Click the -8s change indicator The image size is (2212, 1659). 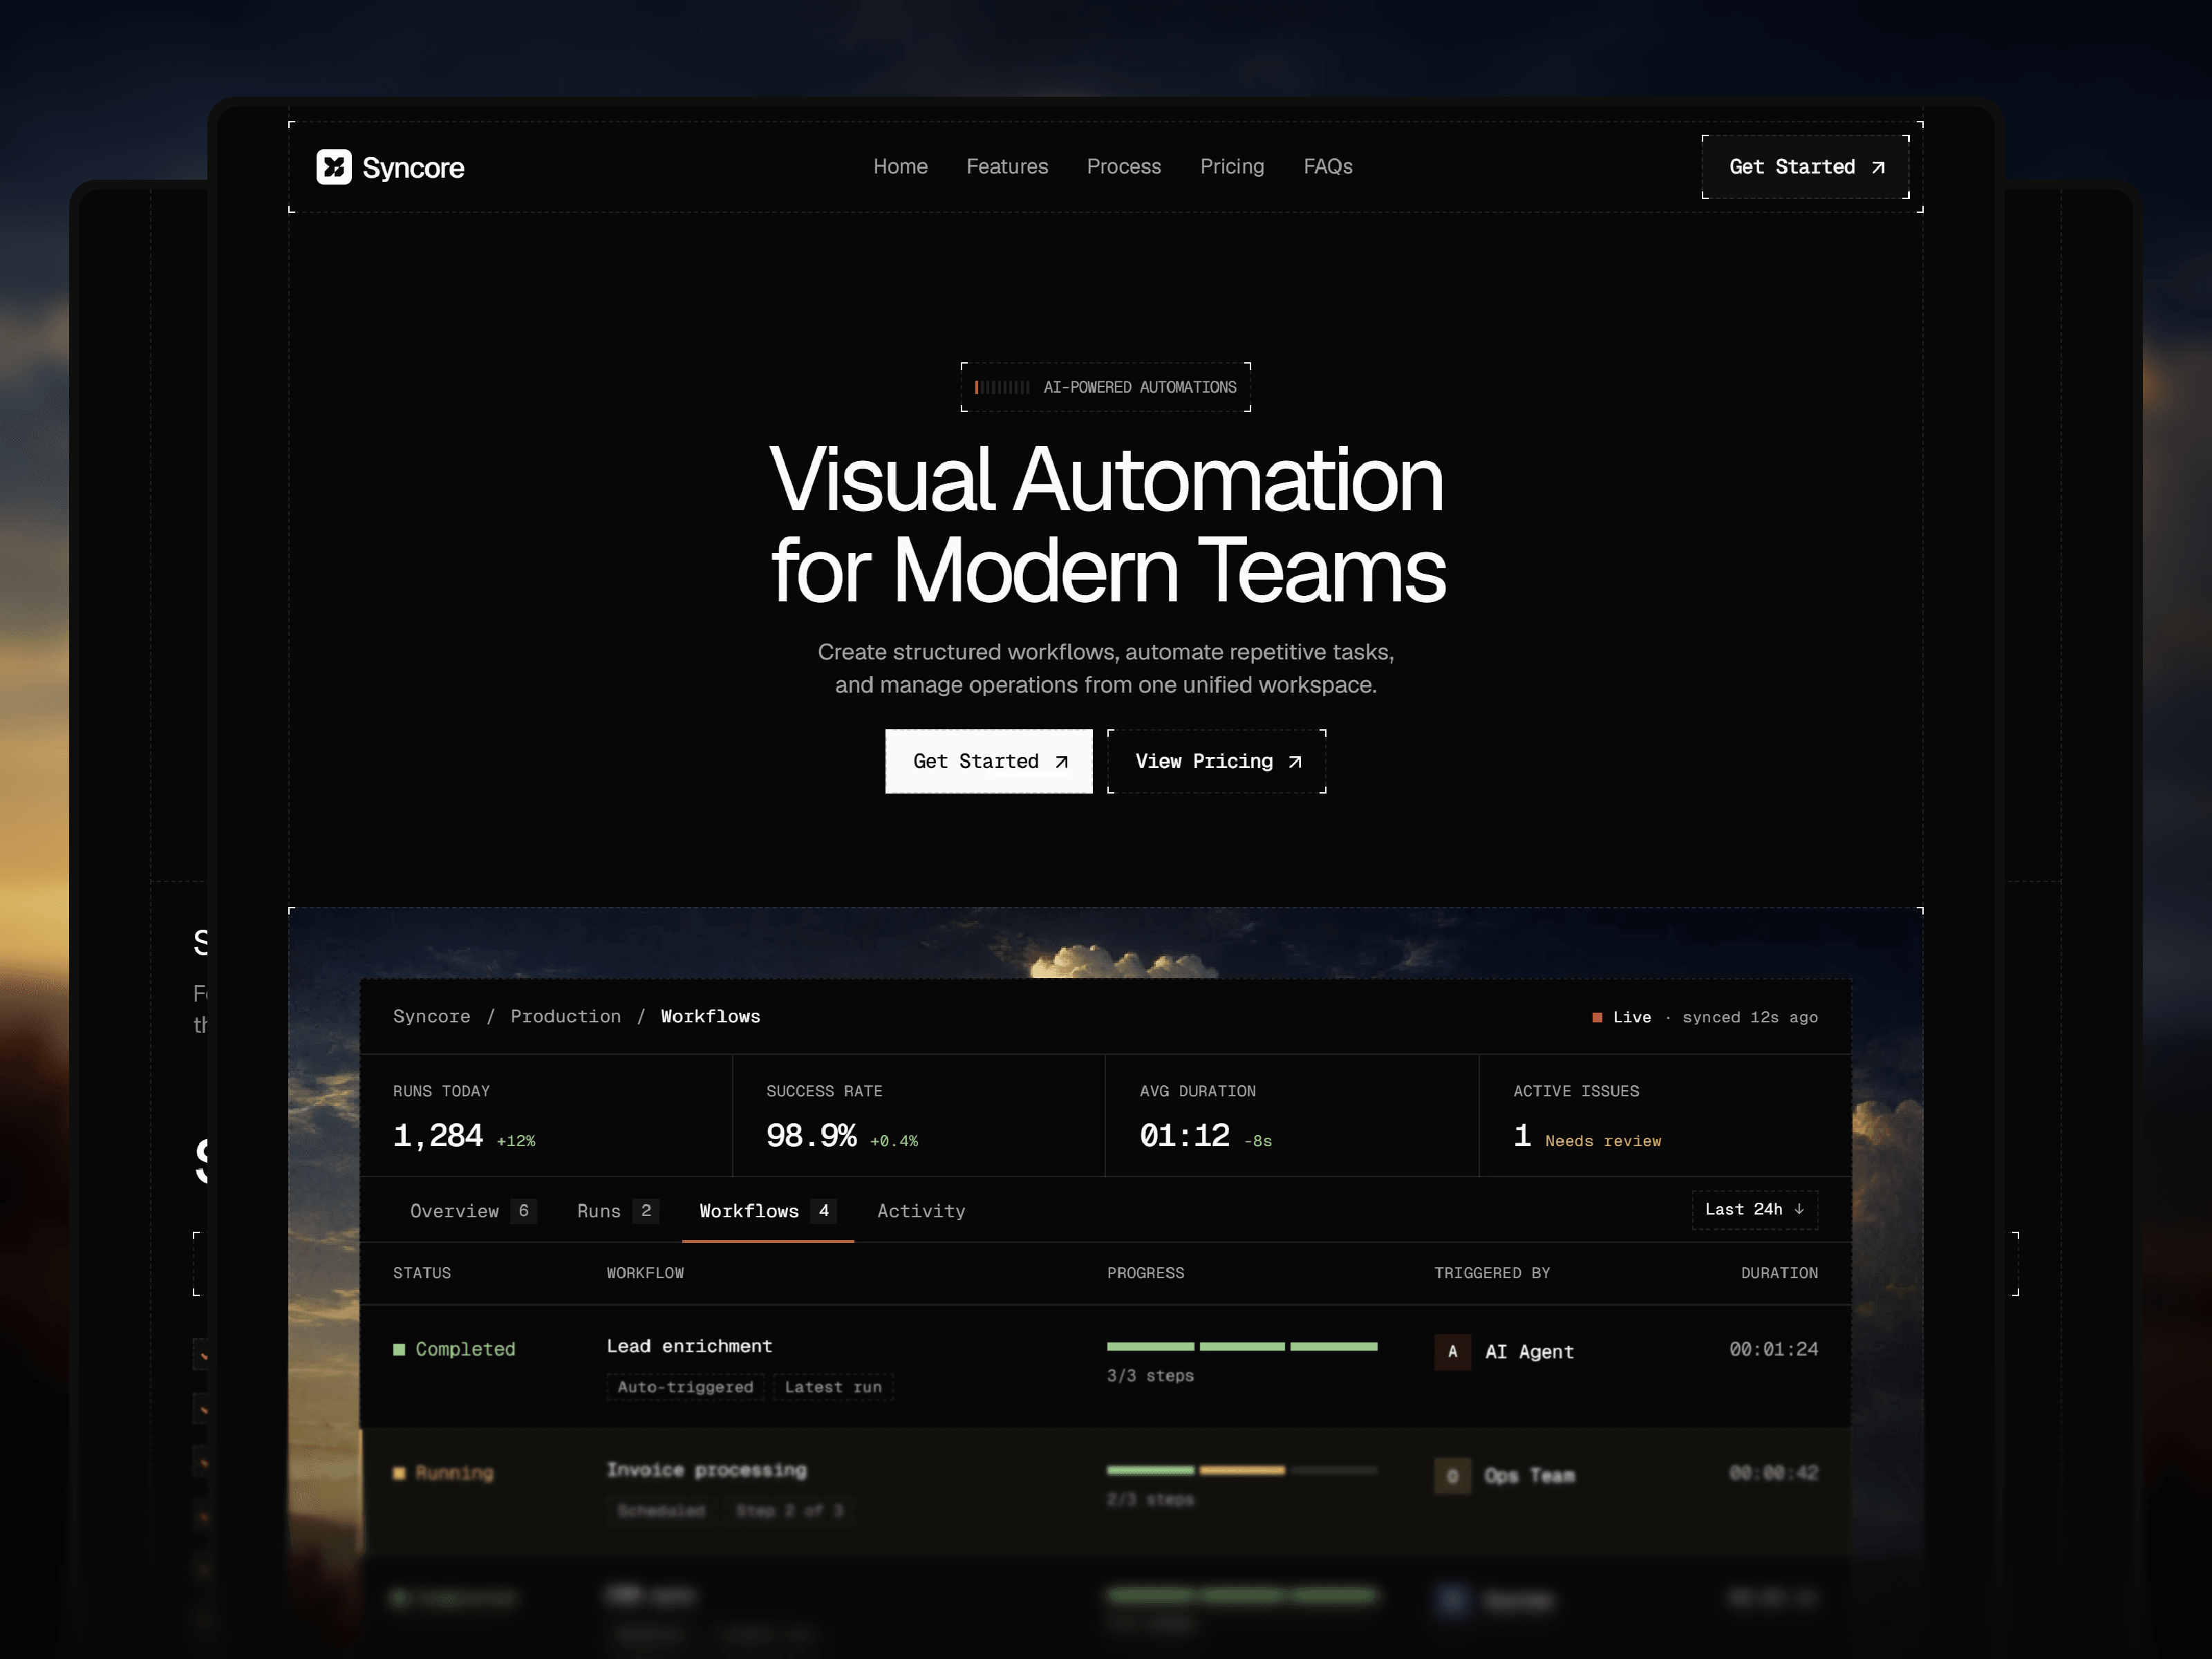click(1258, 1141)
